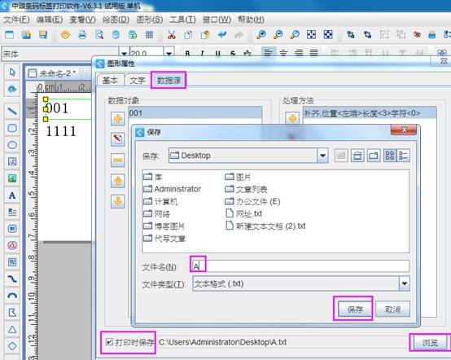Toggle the 打印时保存 checkbox
This screenshot has width=451, height=360.
tap(109, 342)
